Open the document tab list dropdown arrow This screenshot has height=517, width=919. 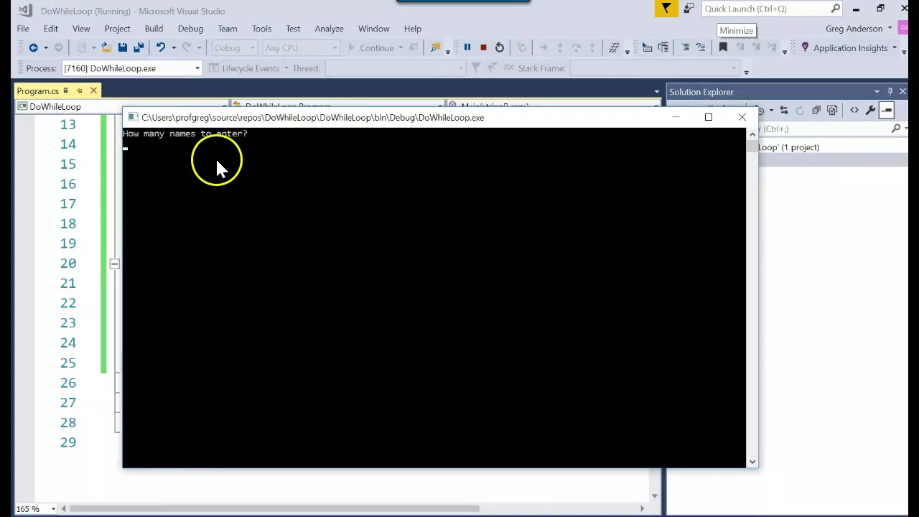(x=656, y=92)
